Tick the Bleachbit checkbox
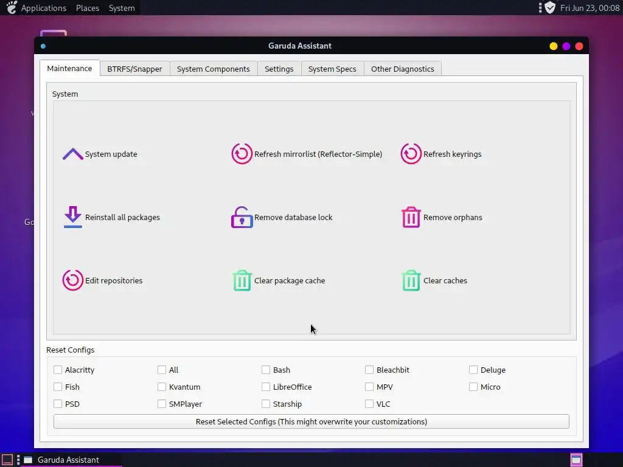 (x=369, y=370)
